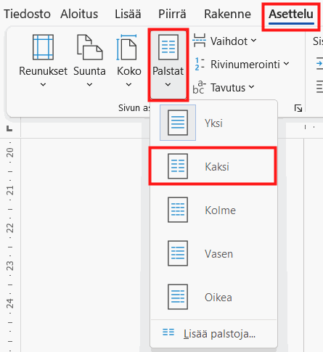Expand the Vaihdot breaks dropdown

pos(224,41)
